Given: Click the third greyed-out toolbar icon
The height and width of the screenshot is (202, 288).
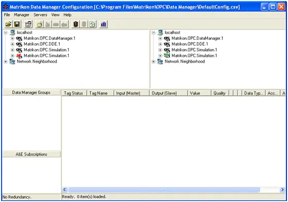Looking at the screenshot, I should [56, 24].
